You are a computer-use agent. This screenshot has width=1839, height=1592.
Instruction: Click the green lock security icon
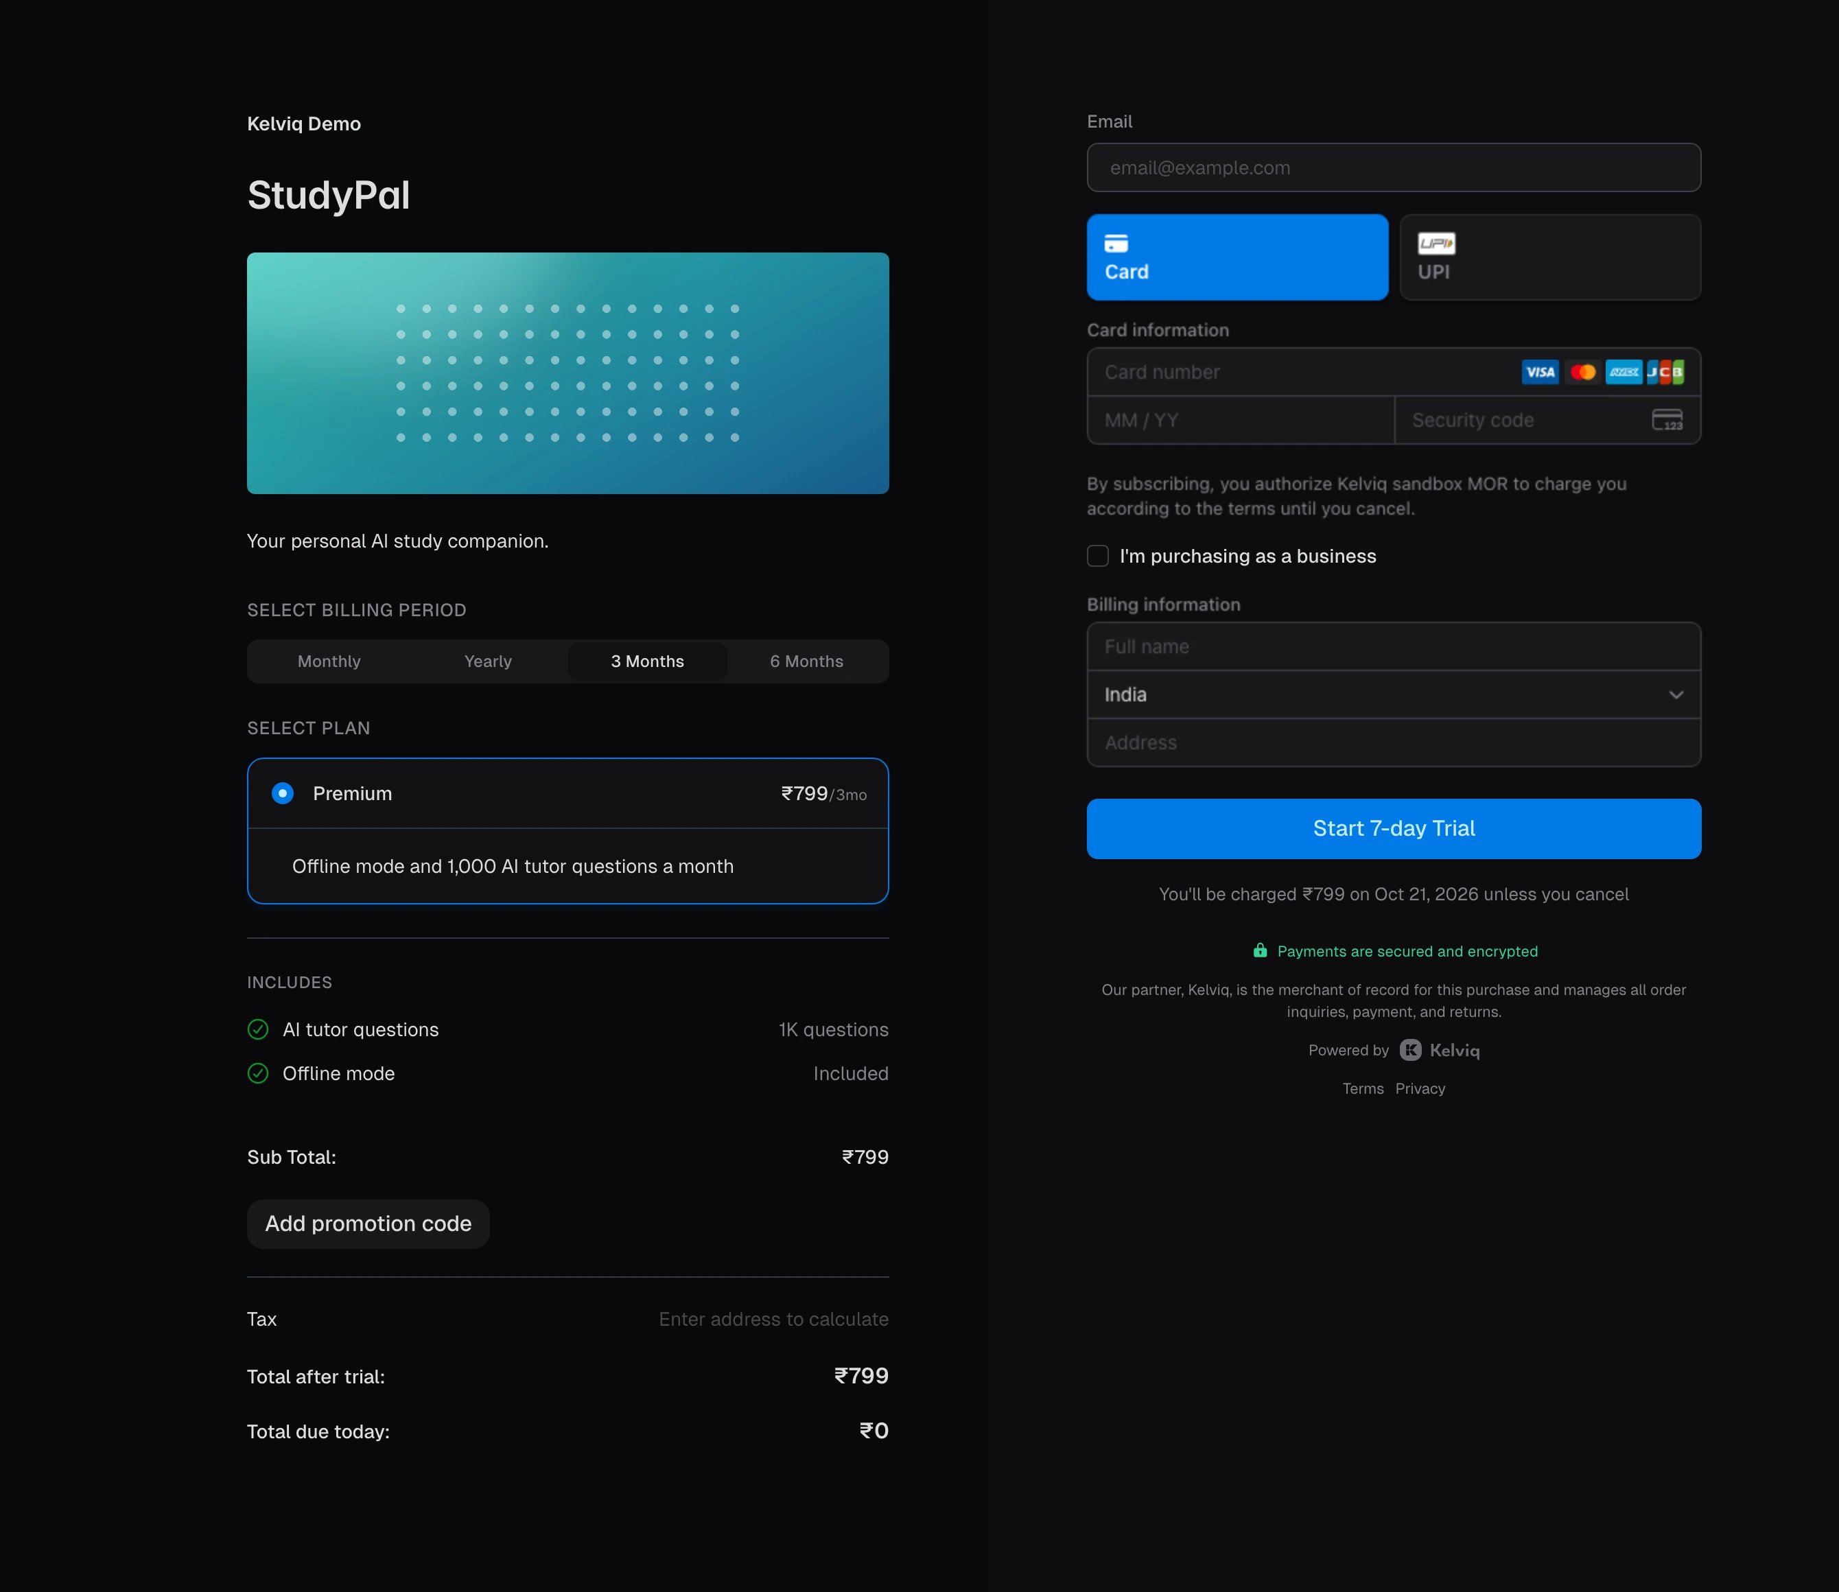(x=1260, y=950)
